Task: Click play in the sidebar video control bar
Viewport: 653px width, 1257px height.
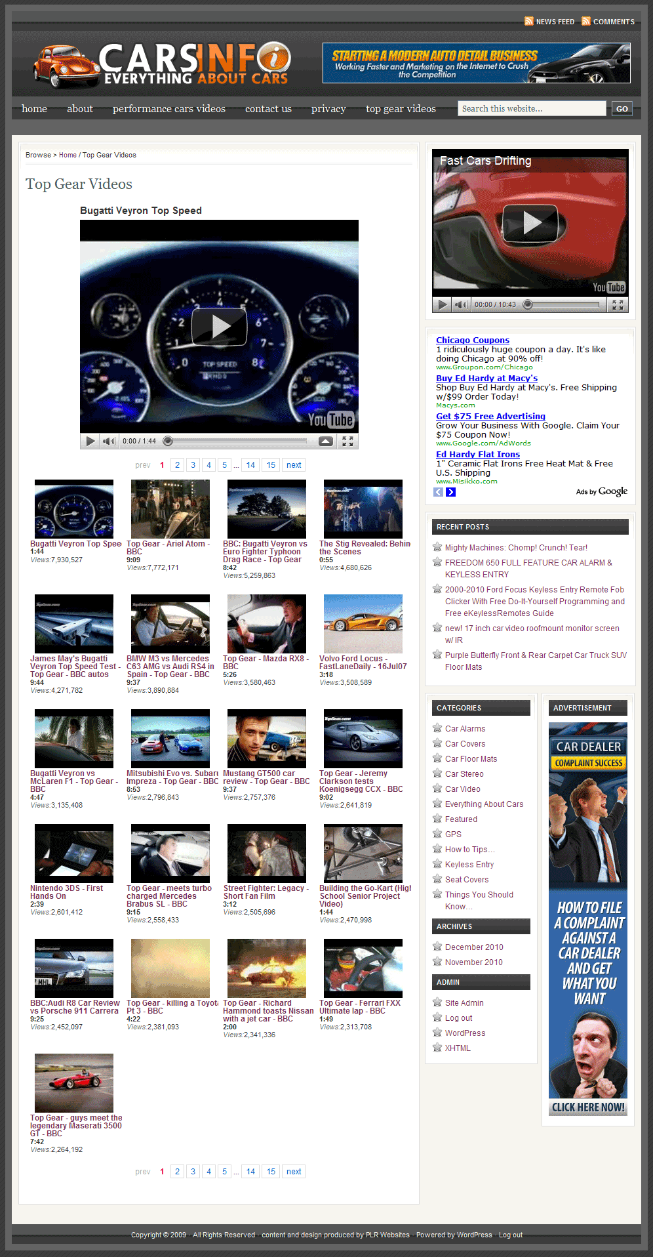Action: click(443, 304)
